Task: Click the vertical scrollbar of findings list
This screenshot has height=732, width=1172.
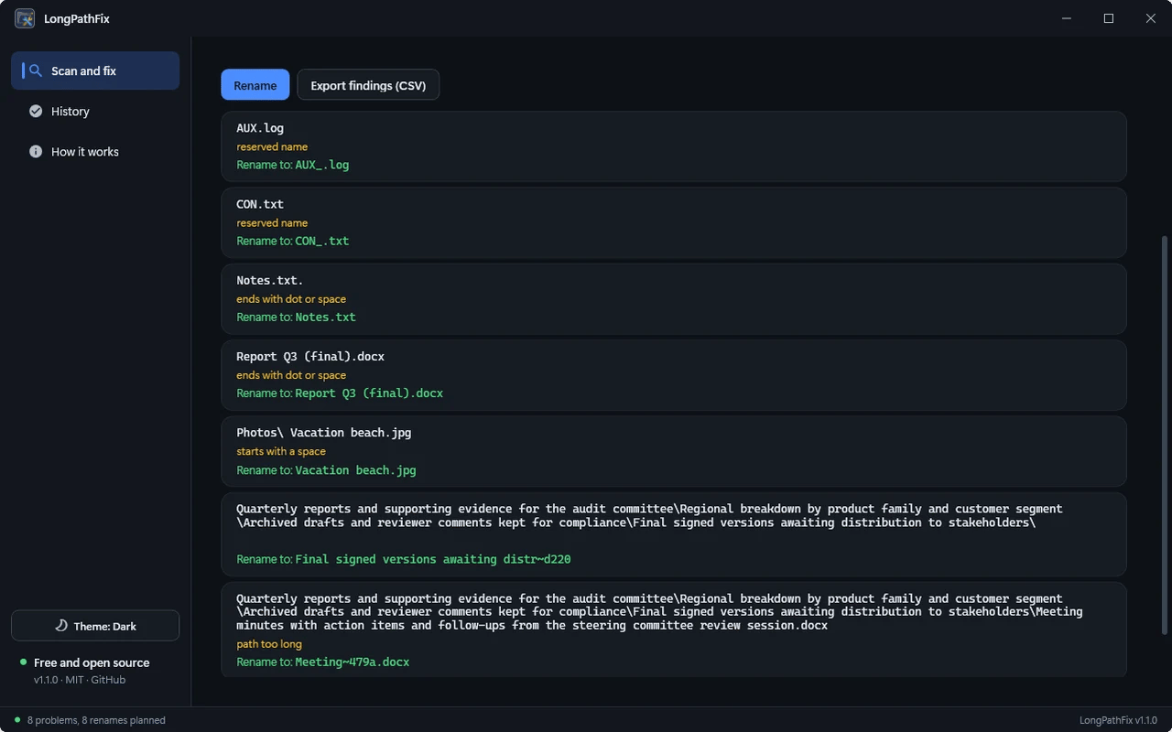Action: [x=1165, y=435]
